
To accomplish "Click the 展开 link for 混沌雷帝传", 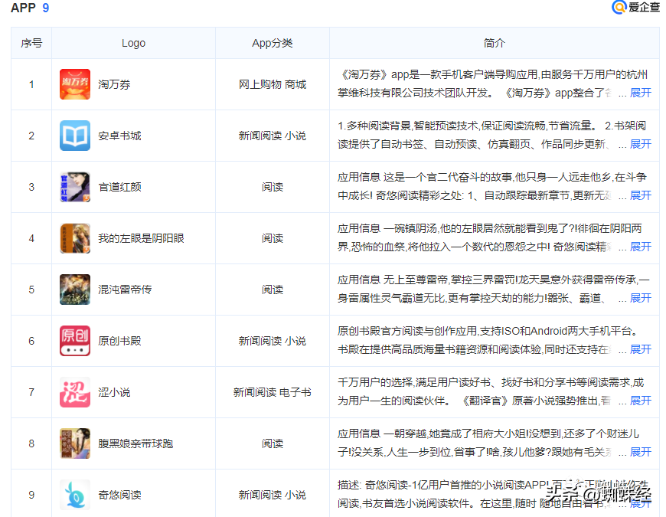I will click(x=640, y=298).
